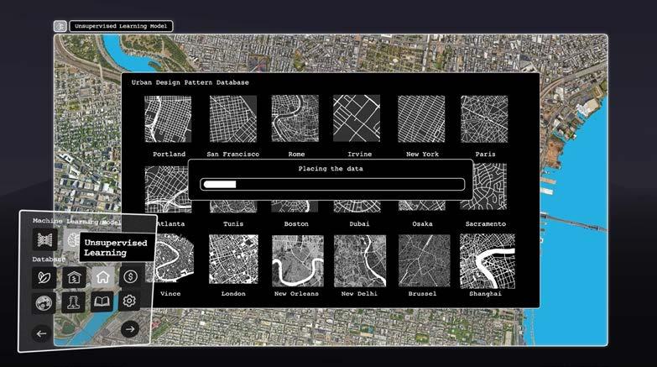Select the Atlanta street pattern thumbnail
The image size is (657, 367).
[x=166, y=189]
